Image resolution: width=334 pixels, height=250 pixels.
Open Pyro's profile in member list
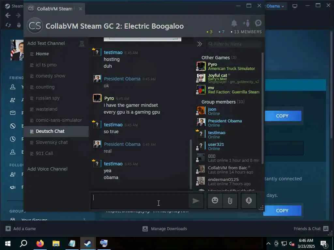point(228,66)
